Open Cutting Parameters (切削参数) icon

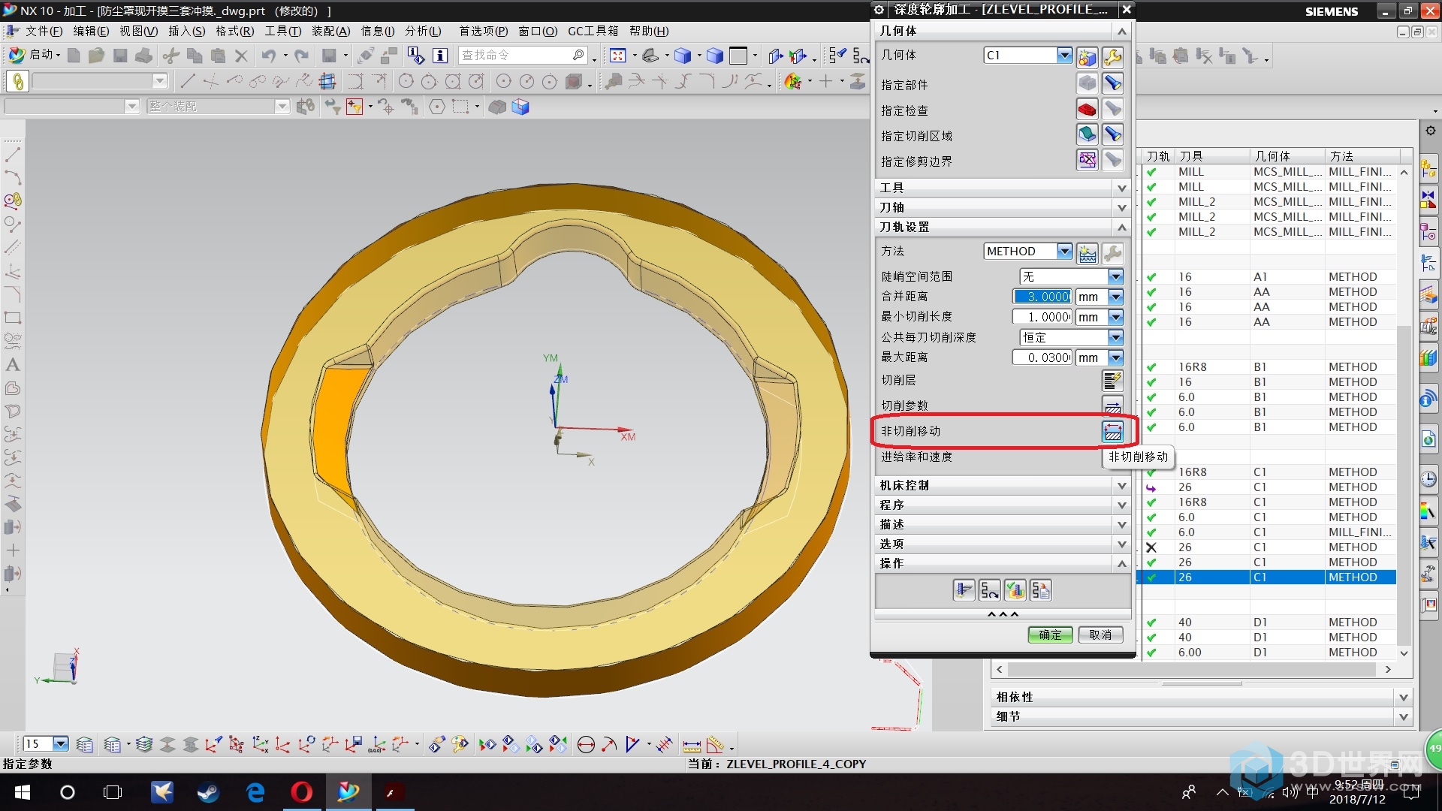click(x=1112, y=406)
